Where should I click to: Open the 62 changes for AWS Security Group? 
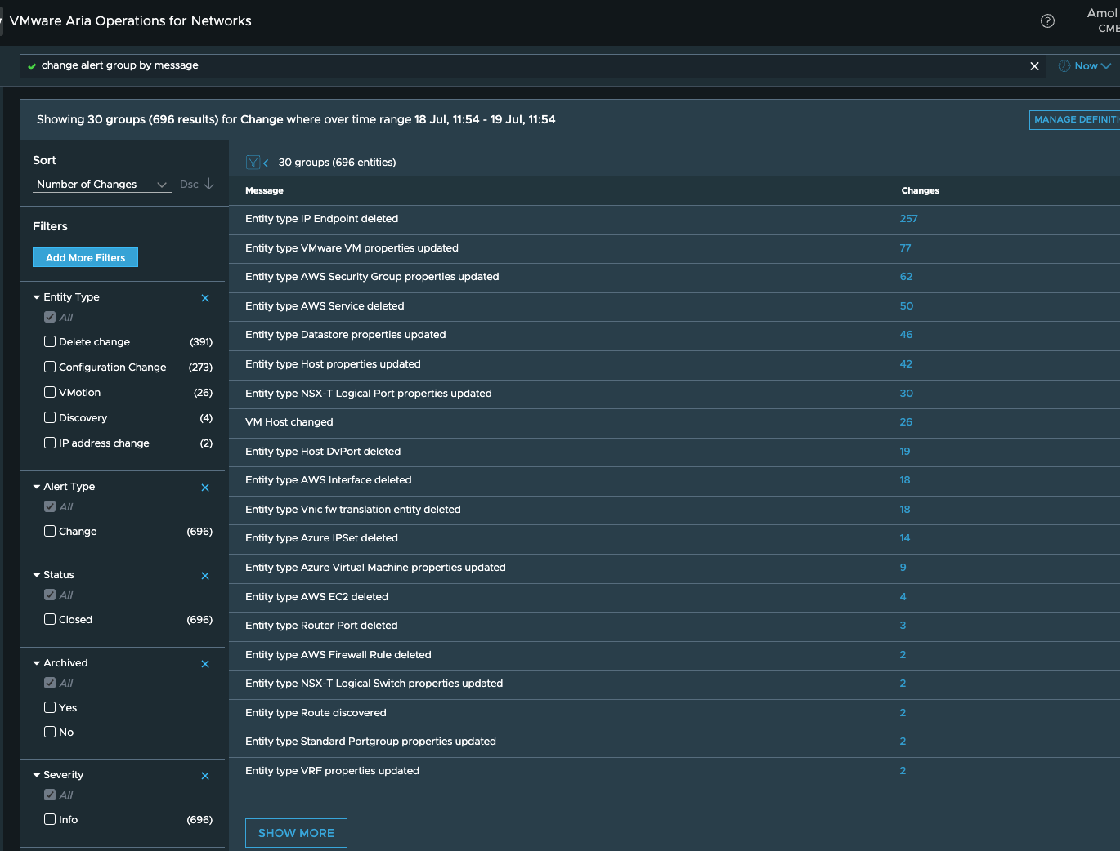906,277
